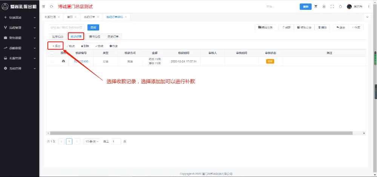The width and height of the screenshot is (377, 177).
Task: Collapse the sidebar with the menu fold icon
Action: click(43, 7)
